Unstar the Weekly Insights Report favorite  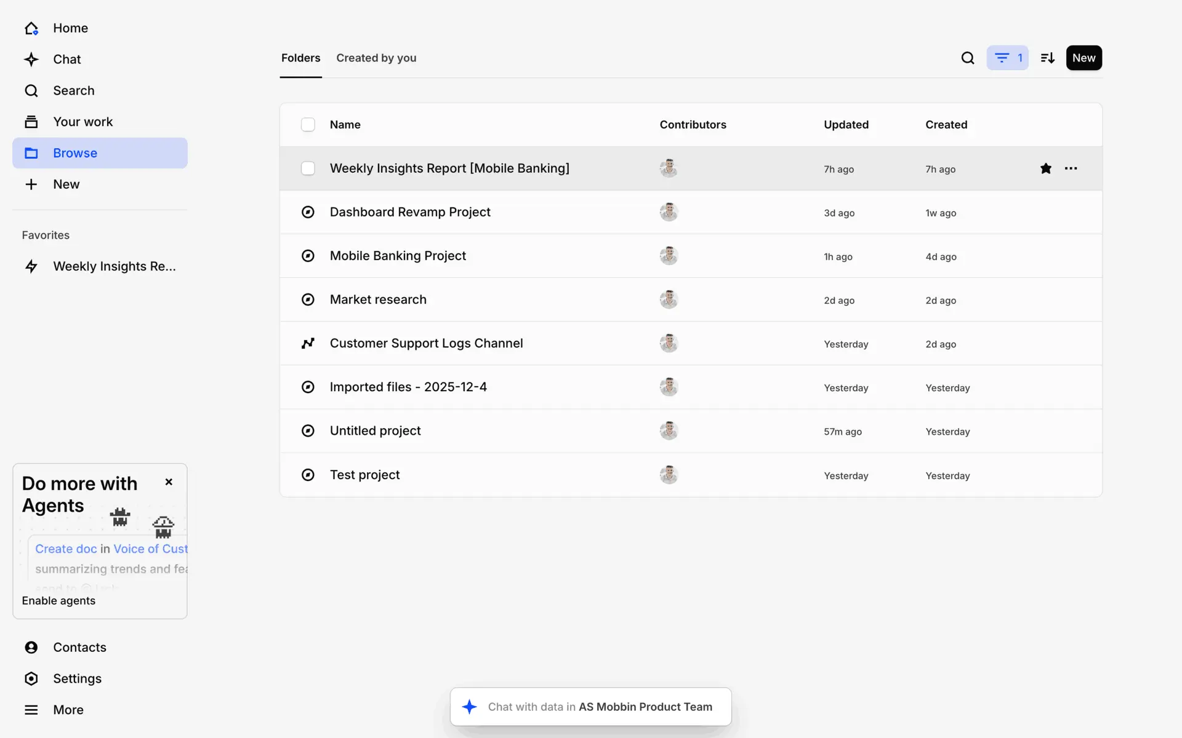click(1045, 169)
